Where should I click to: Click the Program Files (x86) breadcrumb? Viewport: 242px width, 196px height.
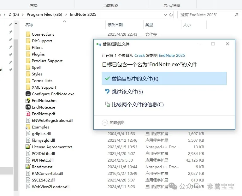click(x=44, y=15)
